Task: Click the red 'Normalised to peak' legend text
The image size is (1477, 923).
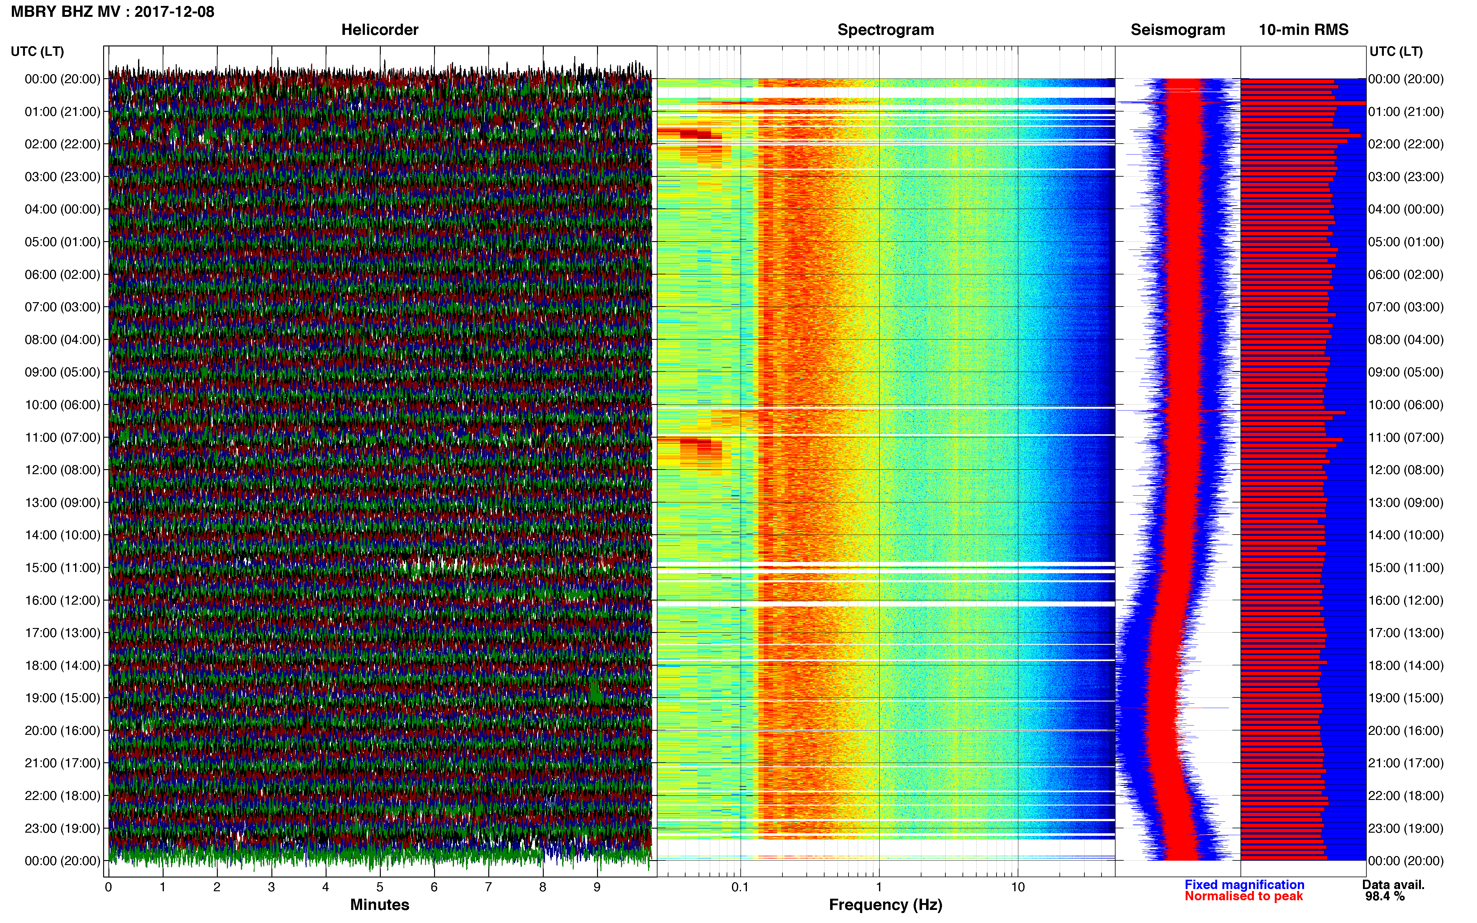Action: [x=1244, y=896]
